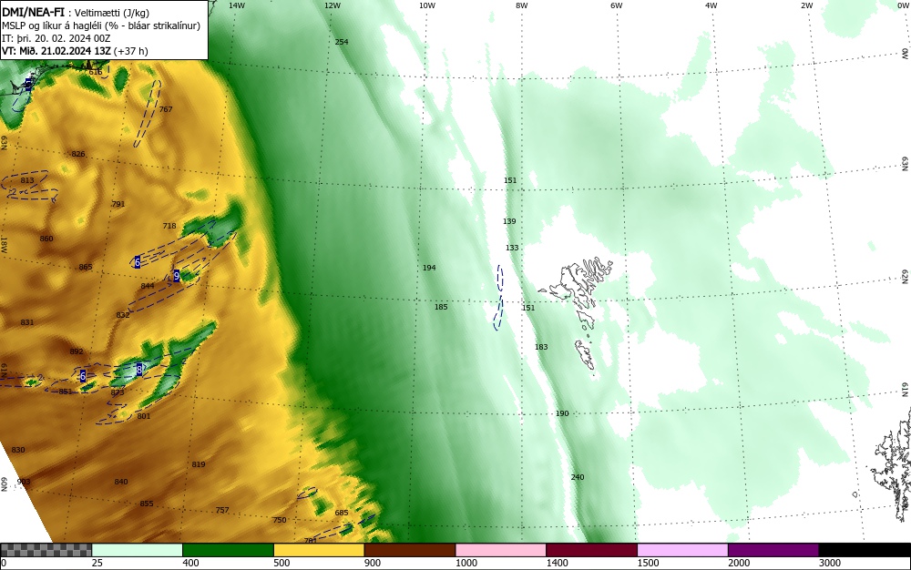Click the 2W longitude label

[806, 5]
